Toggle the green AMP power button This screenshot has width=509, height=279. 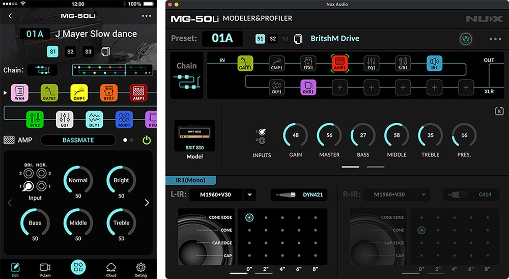click(147, 140)
